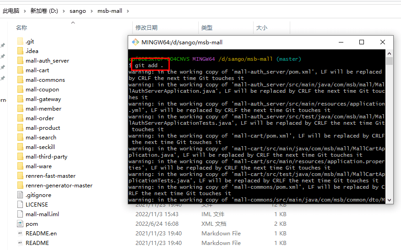Select the mall-search folder icon
Image resolution: width=401 pixels, height=250 pixels.
20,138
